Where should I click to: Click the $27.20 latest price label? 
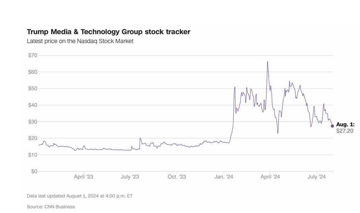click(x=345, y=130)
